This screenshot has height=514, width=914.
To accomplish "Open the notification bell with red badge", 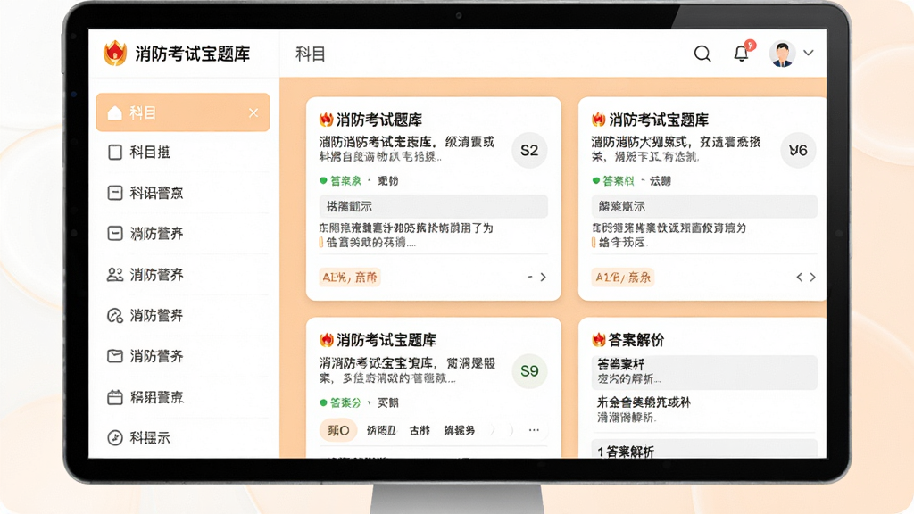I will [x=742, y=53].
